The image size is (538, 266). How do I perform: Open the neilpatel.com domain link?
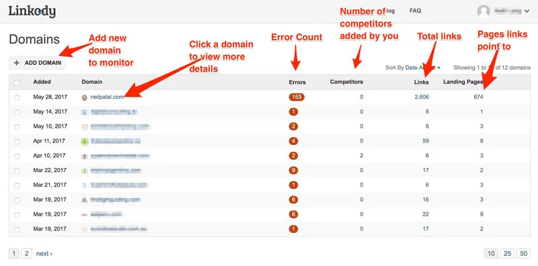tap(107, 97)
